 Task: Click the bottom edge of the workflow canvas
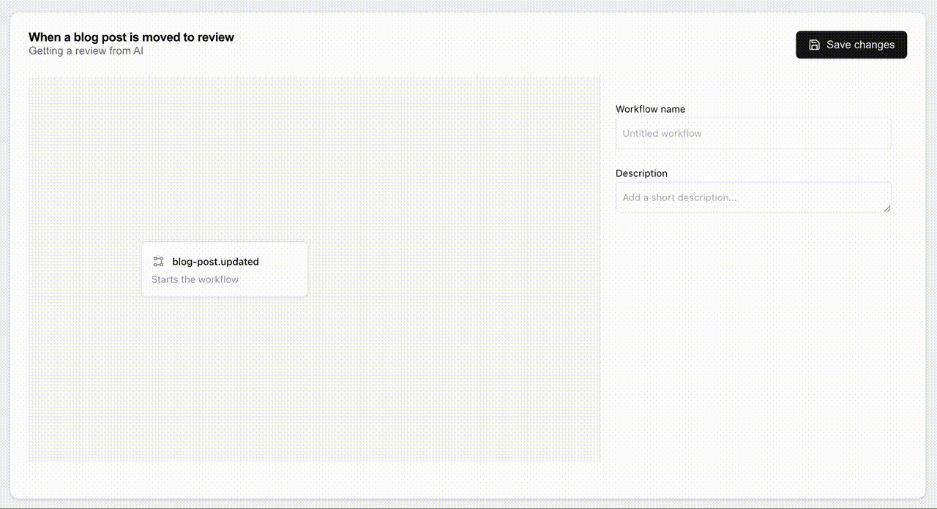point(315,459)
